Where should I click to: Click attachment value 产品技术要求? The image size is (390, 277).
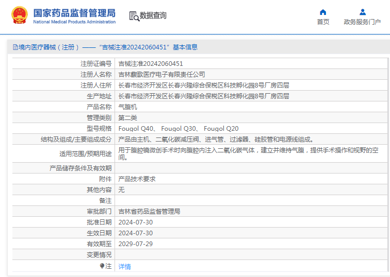pos(137,179)
